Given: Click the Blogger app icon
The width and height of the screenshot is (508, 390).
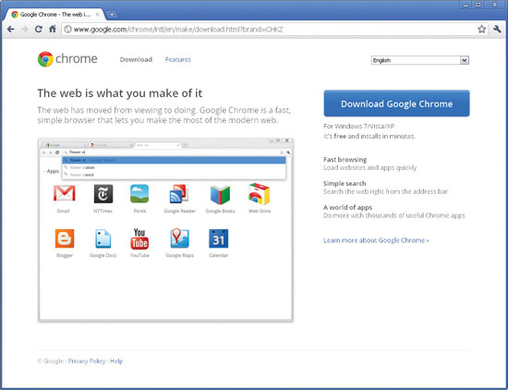Looking at the screenshot, I should pyautogui.click(x=65, y=238).
